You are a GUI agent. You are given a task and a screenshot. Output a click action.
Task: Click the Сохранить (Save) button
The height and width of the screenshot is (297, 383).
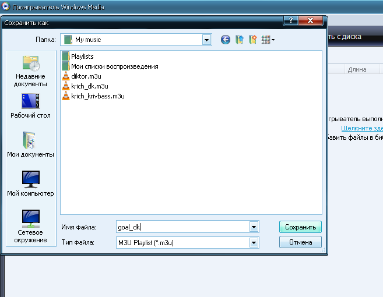(x=300, y=227)
